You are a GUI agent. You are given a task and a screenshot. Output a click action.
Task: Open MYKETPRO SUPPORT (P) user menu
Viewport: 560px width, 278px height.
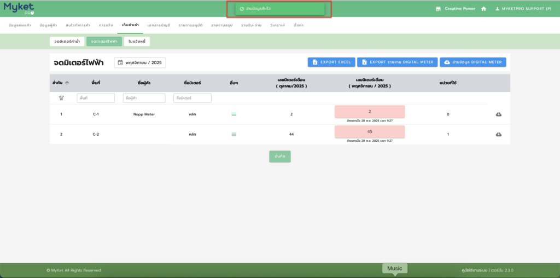523,9
